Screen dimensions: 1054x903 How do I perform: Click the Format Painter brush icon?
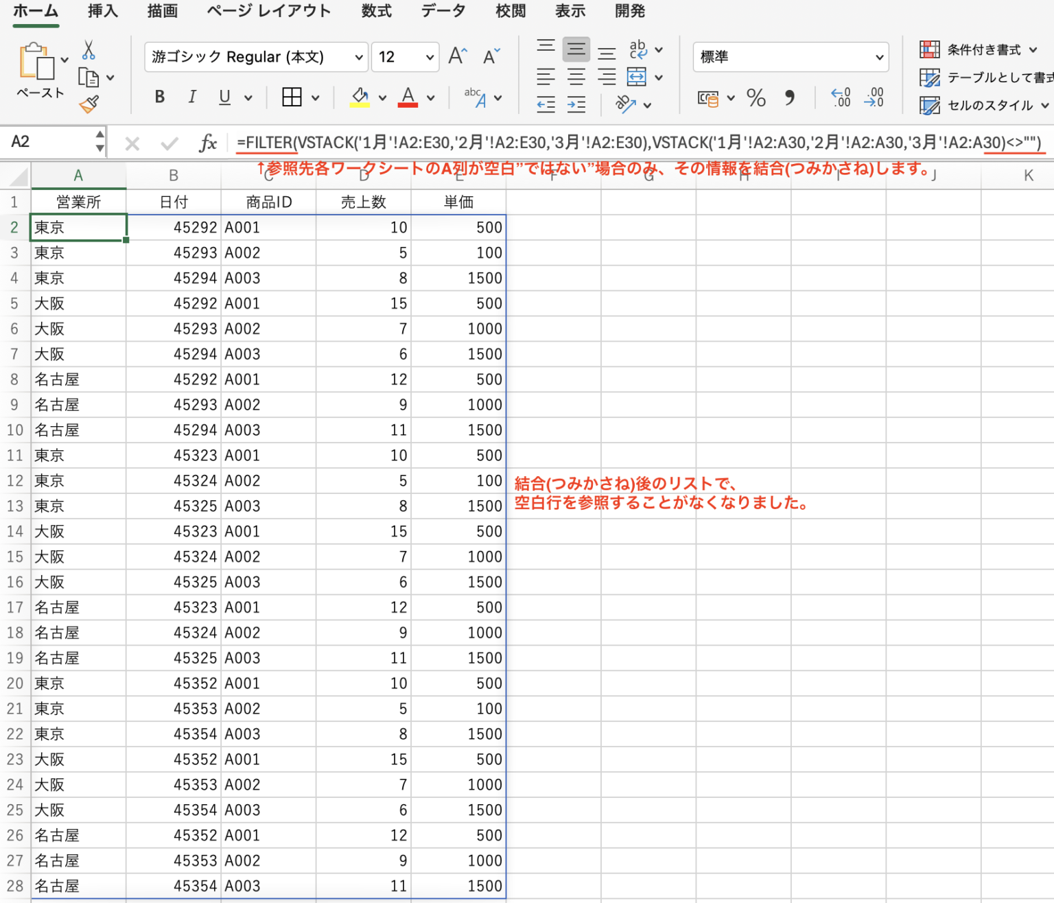pos(89,104)
